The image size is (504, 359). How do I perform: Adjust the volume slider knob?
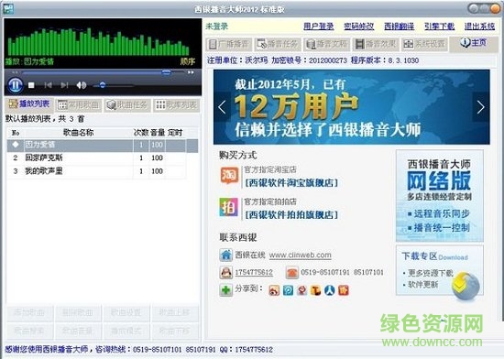[103, 85]
